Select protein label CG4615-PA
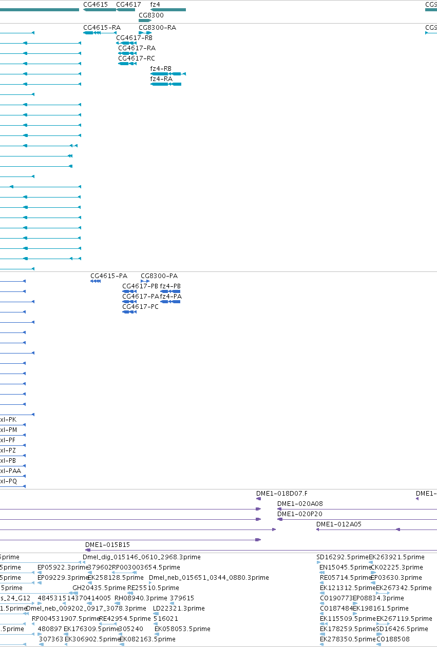Screen dimensions: 437x647 (109, 276)
